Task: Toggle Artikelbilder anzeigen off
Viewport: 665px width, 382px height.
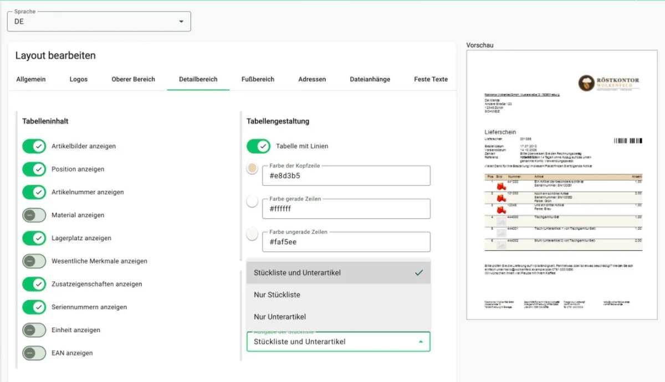Action: [x=34, y=146]
